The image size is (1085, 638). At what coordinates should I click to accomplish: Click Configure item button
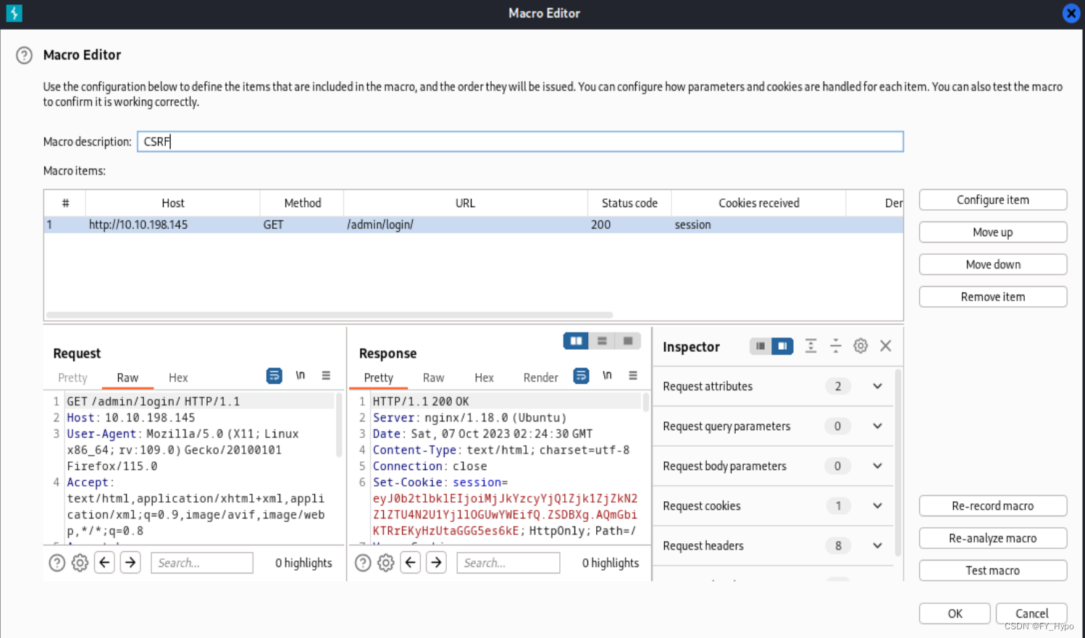pyautogui.click(x=992, y=200)
